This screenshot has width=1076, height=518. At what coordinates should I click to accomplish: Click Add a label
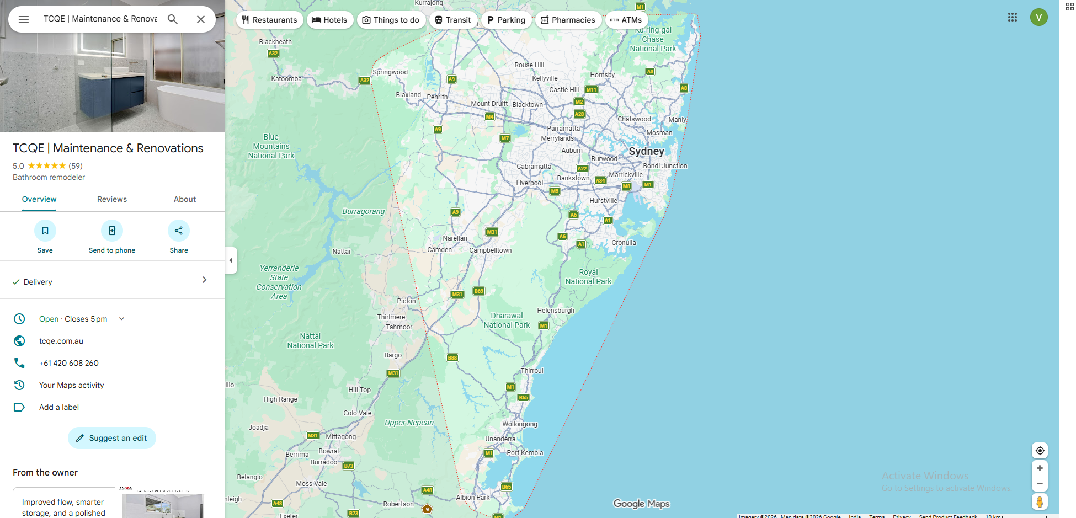[59, 407]
